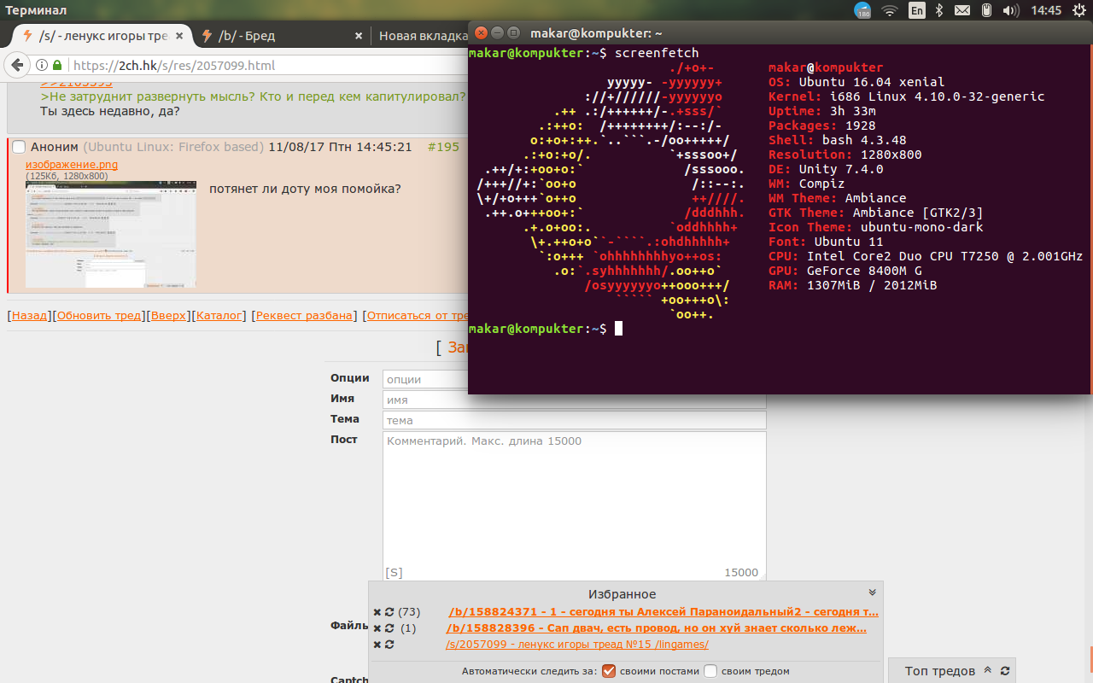Open the mail envelope messaging indicator

point(962,10)
